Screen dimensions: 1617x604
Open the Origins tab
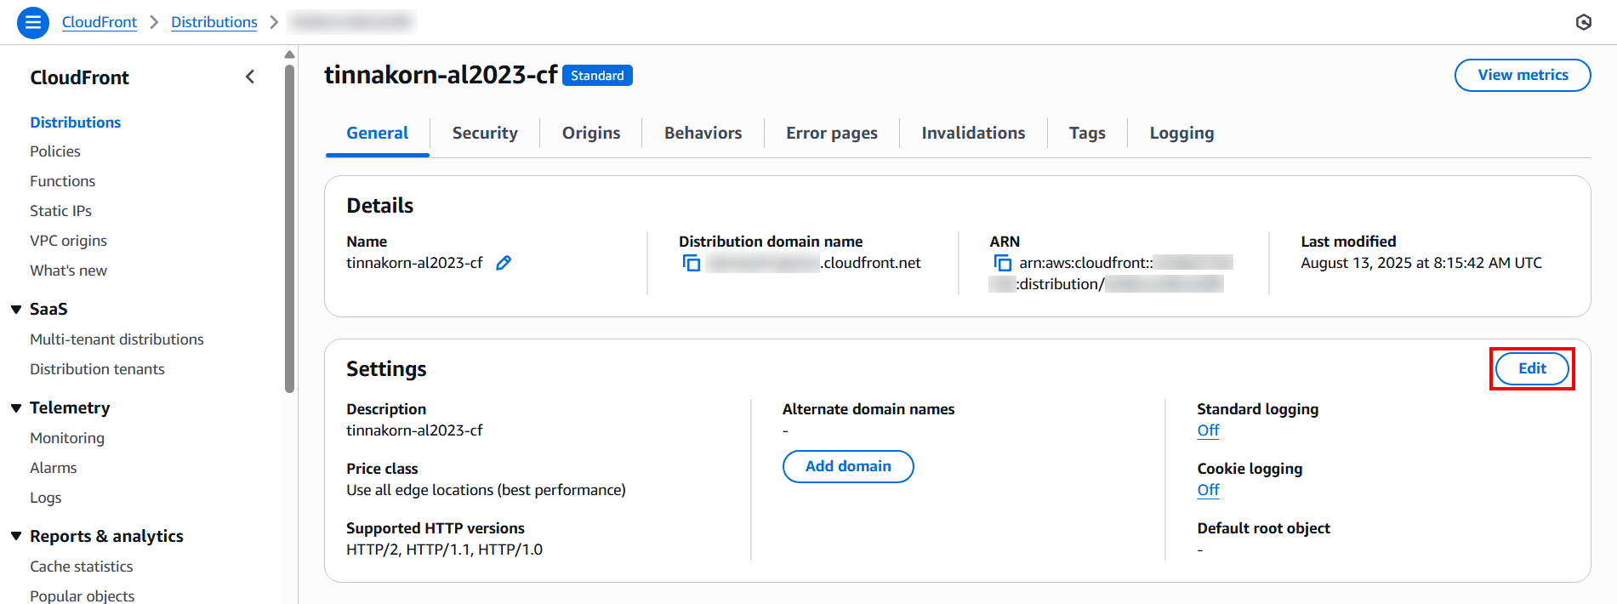click(591, 134)
